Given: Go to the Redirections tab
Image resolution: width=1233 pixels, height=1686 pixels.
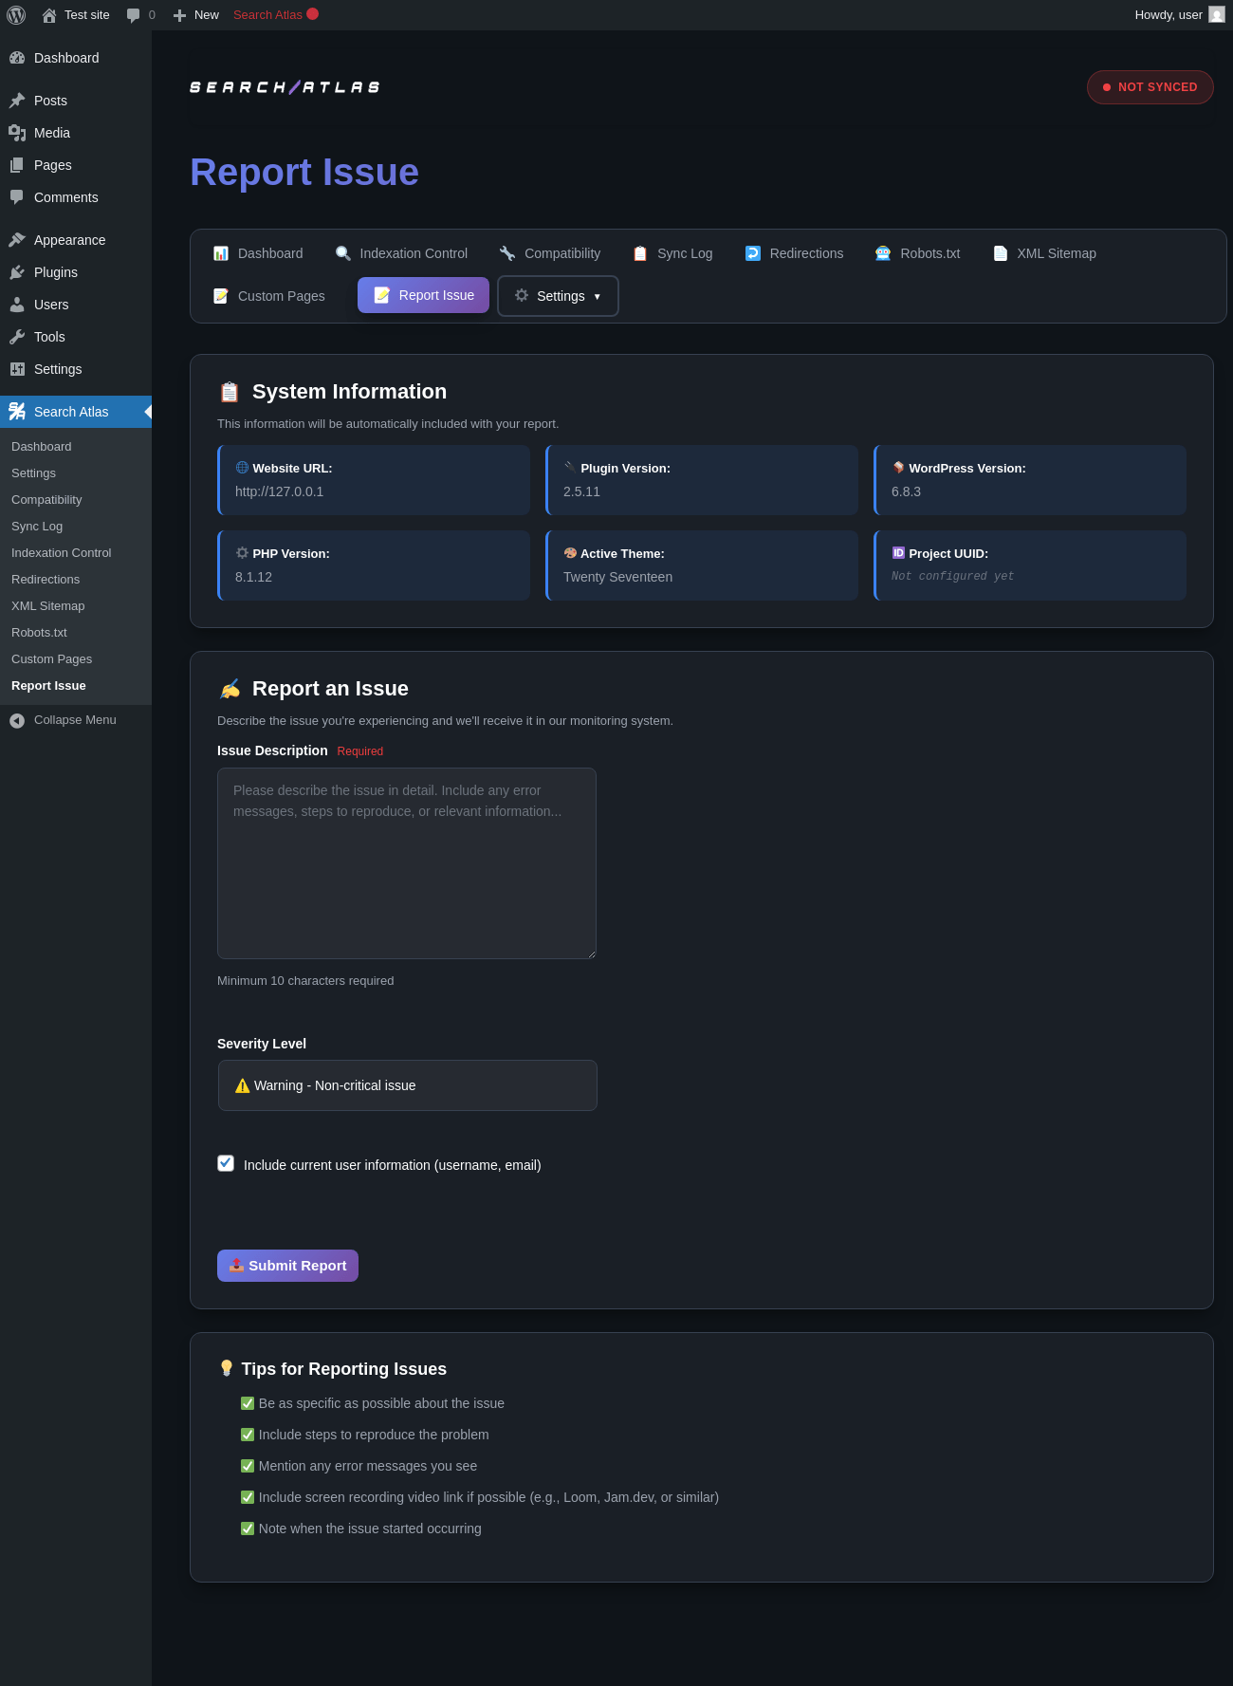Looking at the screenshot, I should [x=795, y=253].
